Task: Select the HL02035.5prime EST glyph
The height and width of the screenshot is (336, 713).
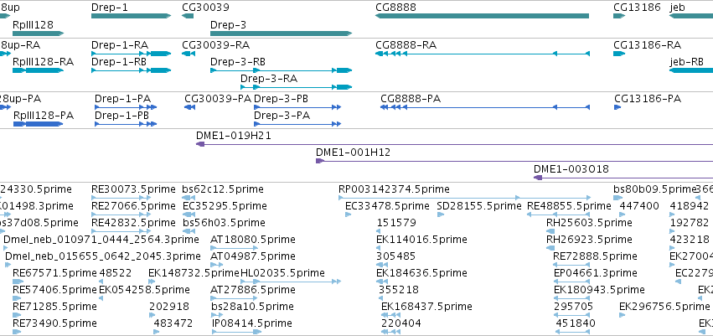Action: point(291,282)
